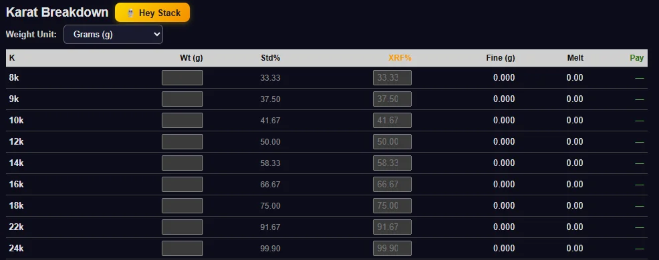Click the XRF% column header
659x260 pixels.
tap(400, 58)
